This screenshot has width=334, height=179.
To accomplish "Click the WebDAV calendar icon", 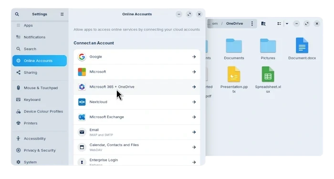I will point(82,147).
